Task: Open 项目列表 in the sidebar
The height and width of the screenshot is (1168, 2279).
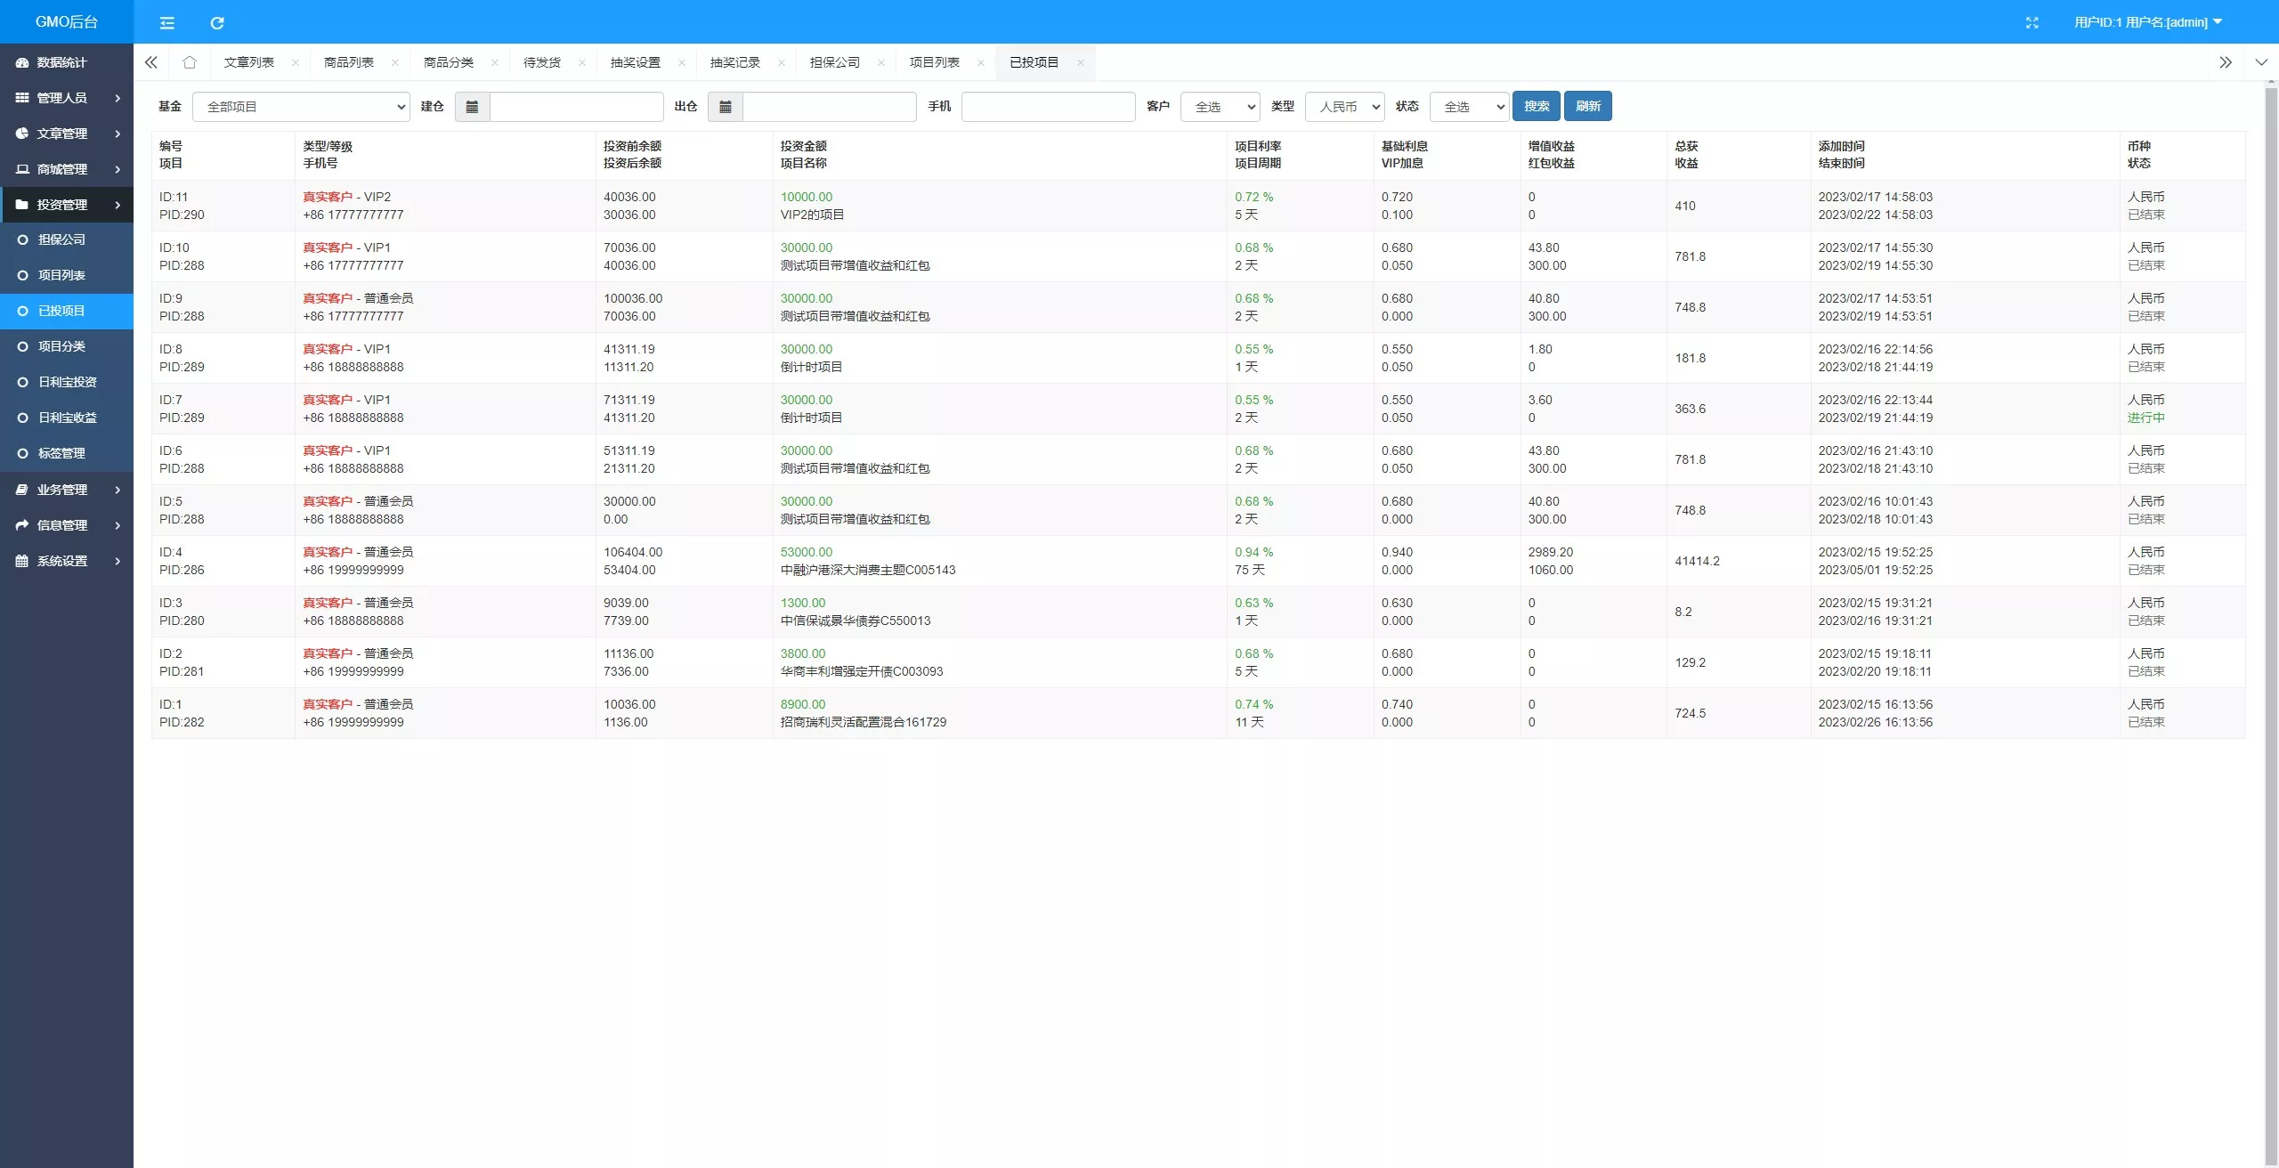Action: [x=67, y=275]
